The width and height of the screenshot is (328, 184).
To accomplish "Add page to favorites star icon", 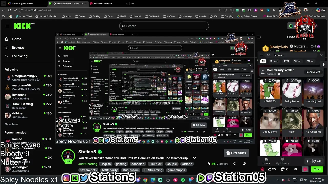I will point(231,10).
